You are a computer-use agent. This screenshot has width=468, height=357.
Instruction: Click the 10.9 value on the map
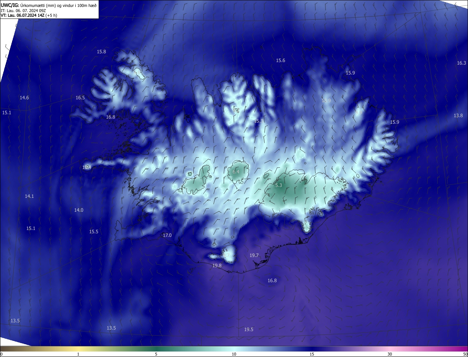(x=326, y=100)
